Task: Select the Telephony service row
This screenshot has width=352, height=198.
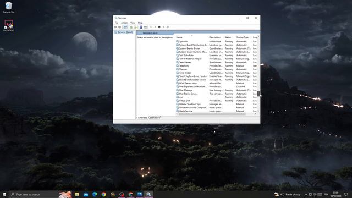Action: click(x=216, y=66)
